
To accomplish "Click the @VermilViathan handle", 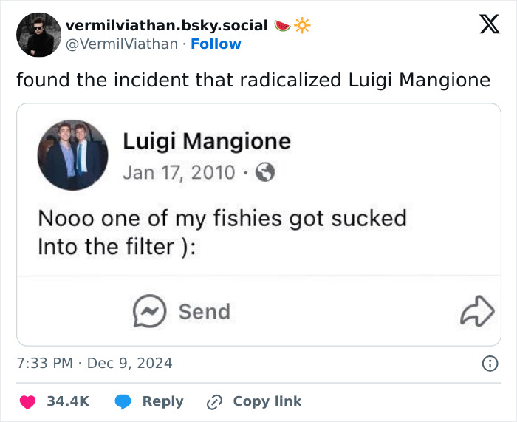I will (122, 44).
